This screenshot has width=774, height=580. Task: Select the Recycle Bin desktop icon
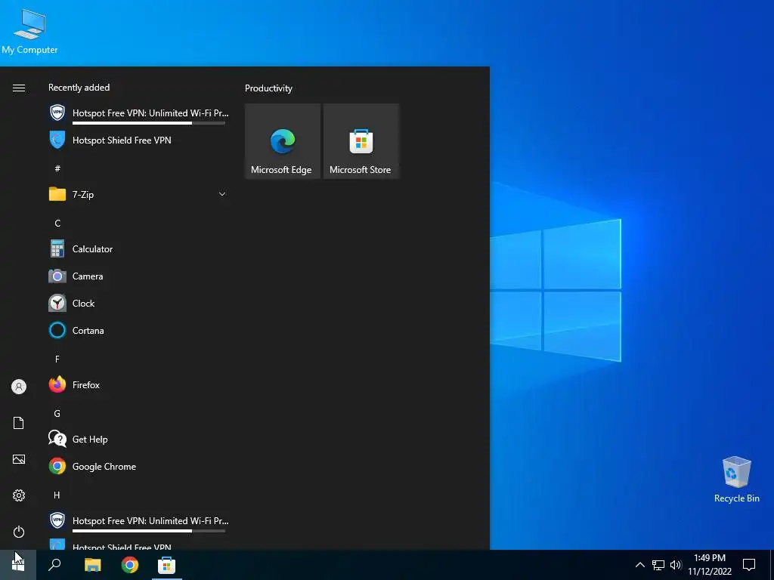[x=736, y=480]
